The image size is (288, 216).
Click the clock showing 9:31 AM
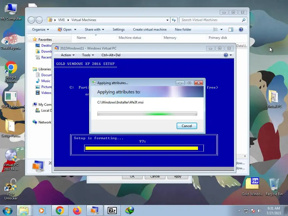tap(274, 211)
